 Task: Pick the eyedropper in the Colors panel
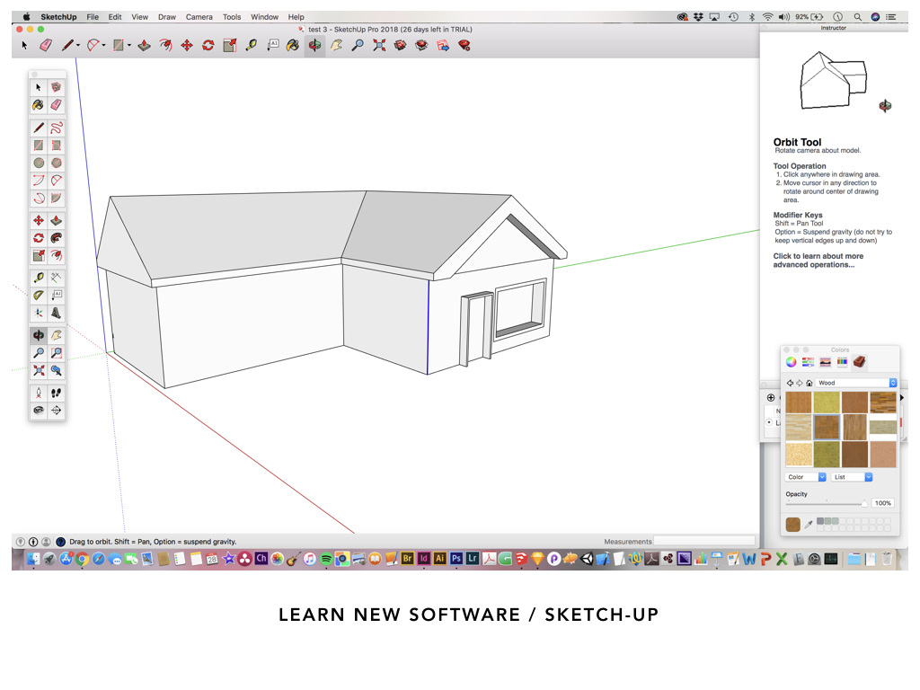click(809, 524)
